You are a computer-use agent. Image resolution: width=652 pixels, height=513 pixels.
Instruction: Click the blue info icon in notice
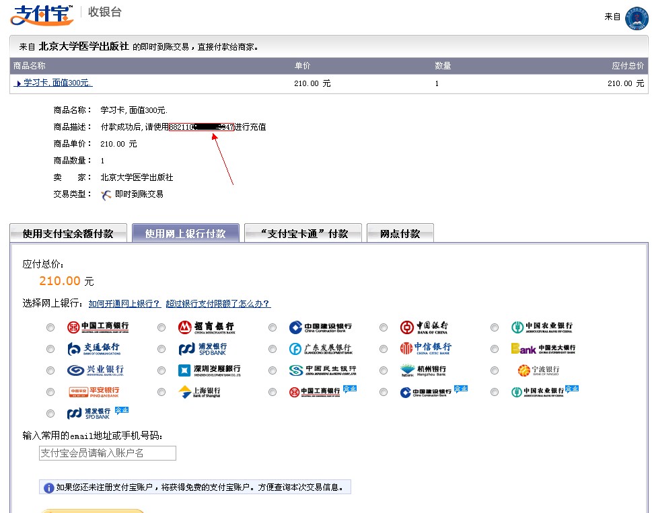(x=49, y=487)
